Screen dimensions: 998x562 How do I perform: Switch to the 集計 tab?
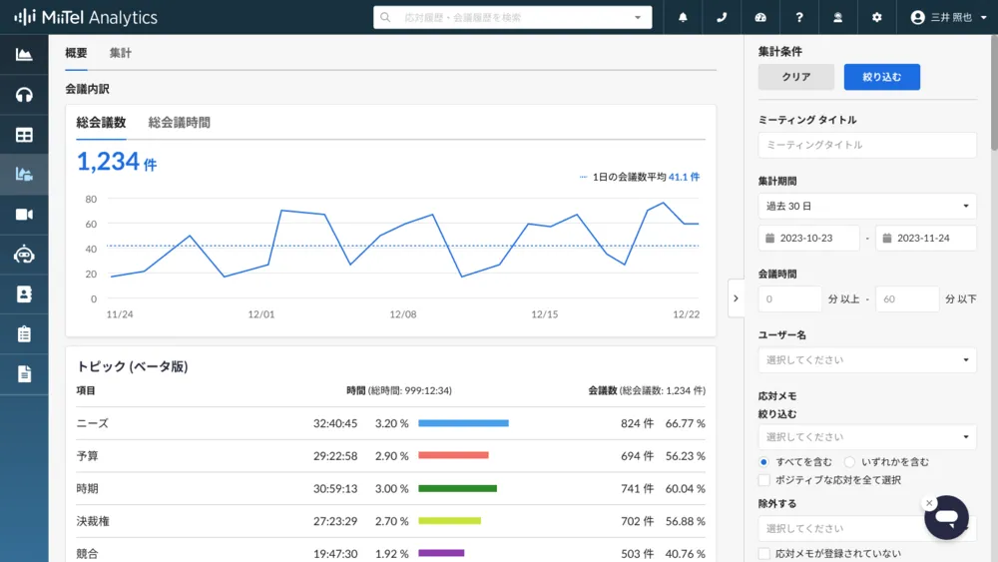(x=121, y=53)
